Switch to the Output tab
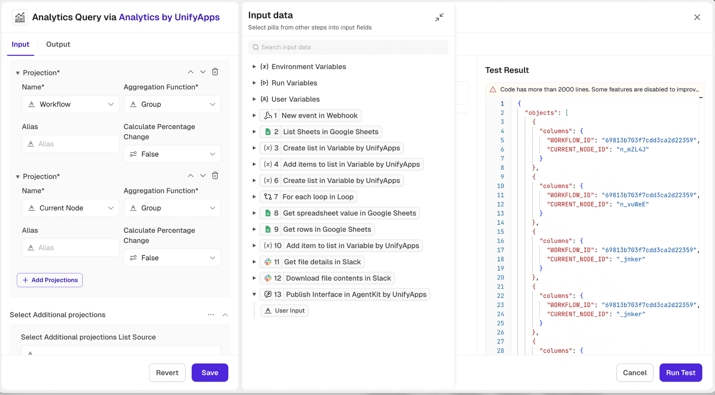 click(58, 44)
